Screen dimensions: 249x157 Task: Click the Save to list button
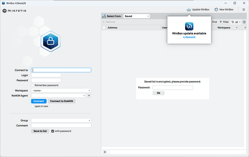click(x=40, y=131)
